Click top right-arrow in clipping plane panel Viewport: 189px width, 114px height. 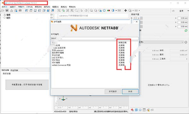[x=176, y=18]
